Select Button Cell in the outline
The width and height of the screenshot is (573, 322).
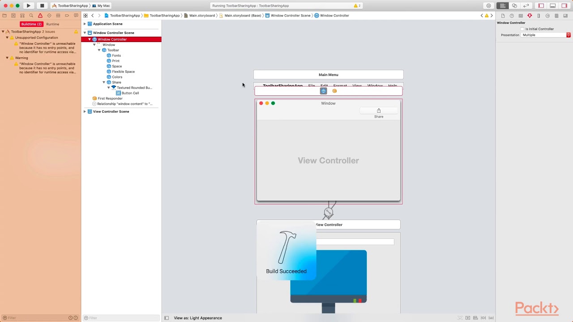point(130,93)
